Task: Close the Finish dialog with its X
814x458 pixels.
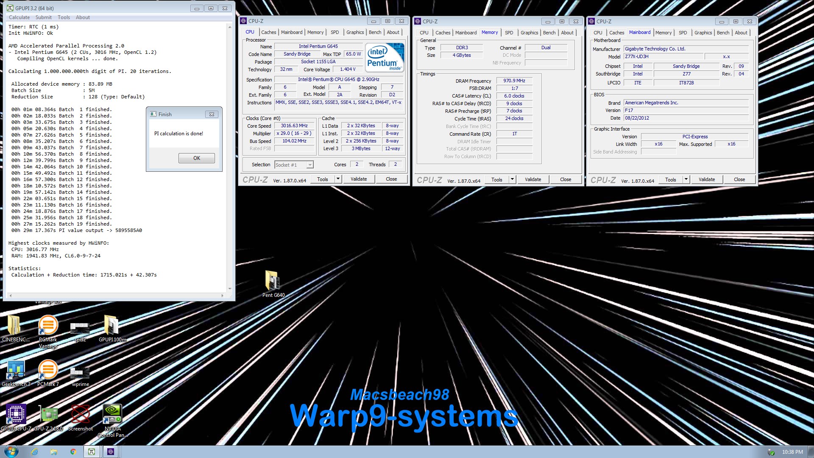Action: click(x=212, y=114)
